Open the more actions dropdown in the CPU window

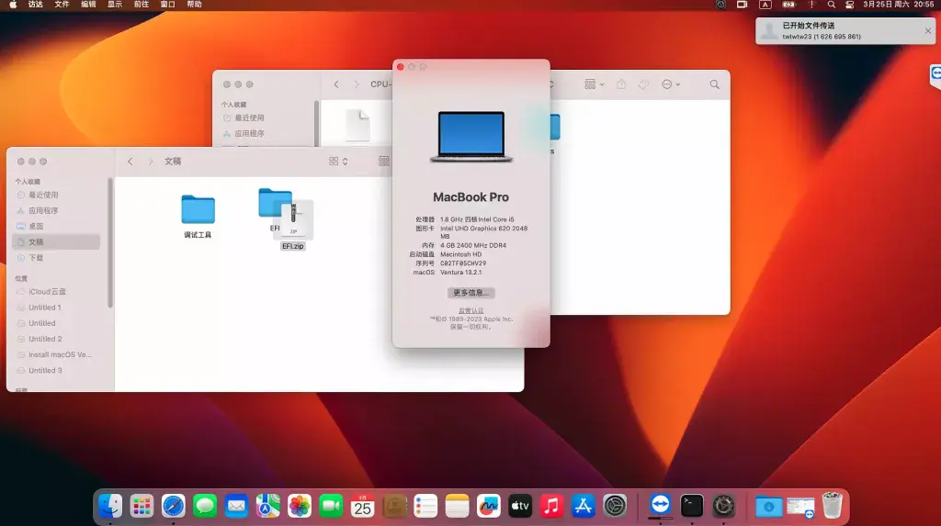point(670,84)
